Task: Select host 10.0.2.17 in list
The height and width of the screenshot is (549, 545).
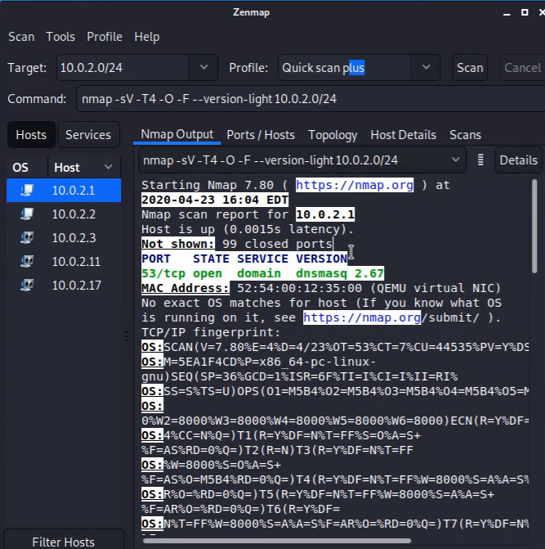Action: point(64,286)
